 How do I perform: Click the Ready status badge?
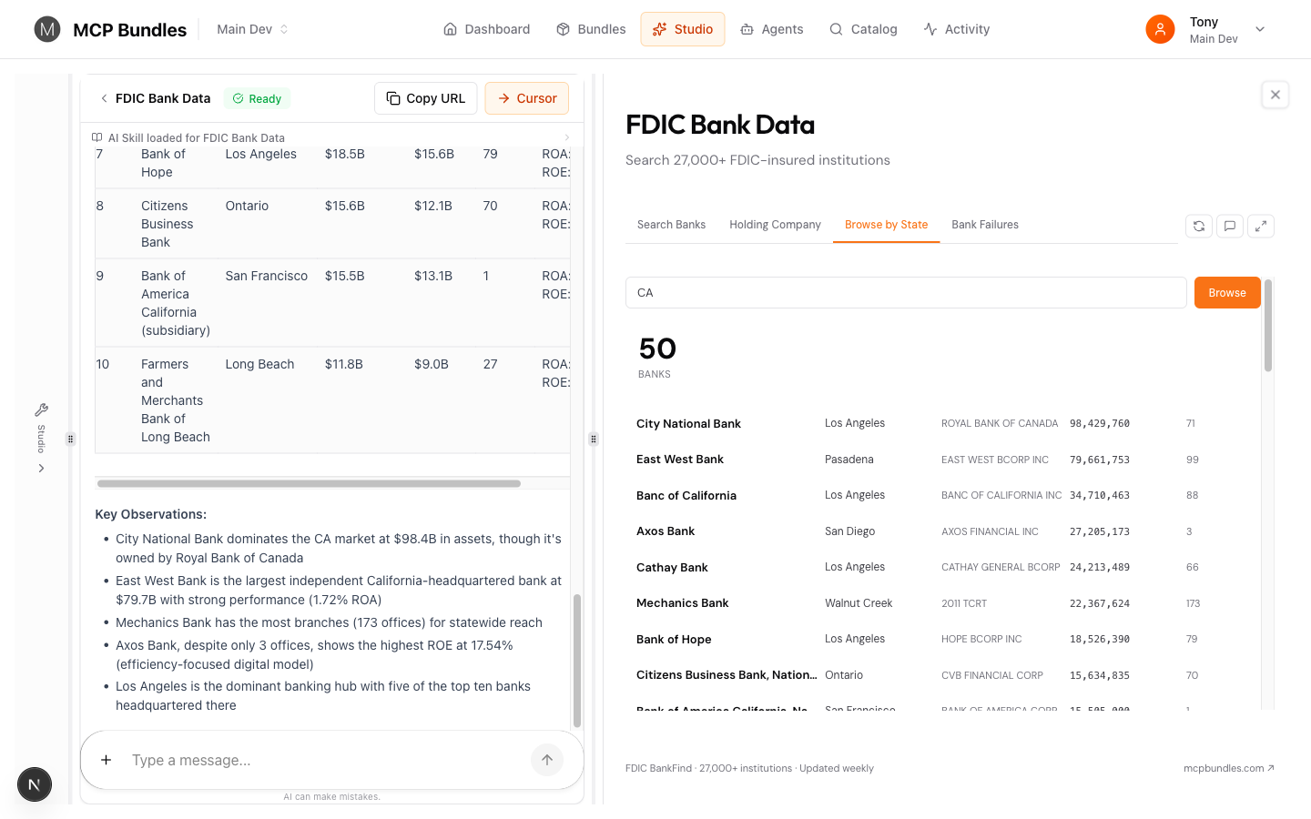(257, 98)
